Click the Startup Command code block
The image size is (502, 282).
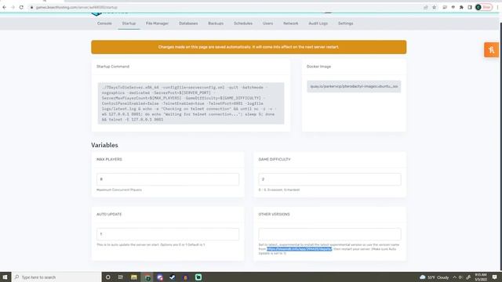[x=191, y=103]
